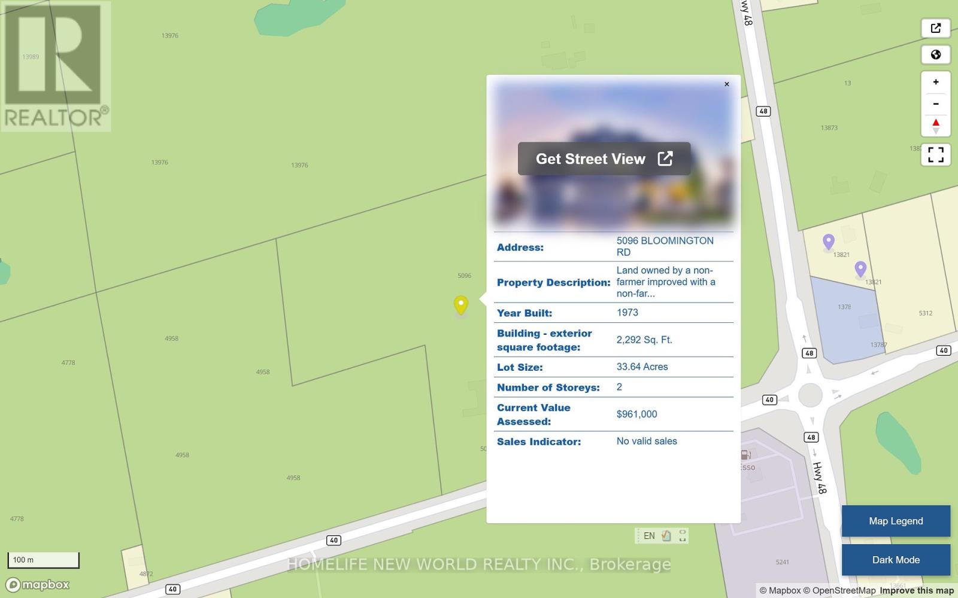This screenshot has width=958, height=598.
Task: Open the Mapbox logo link
Action: (38, 584)
